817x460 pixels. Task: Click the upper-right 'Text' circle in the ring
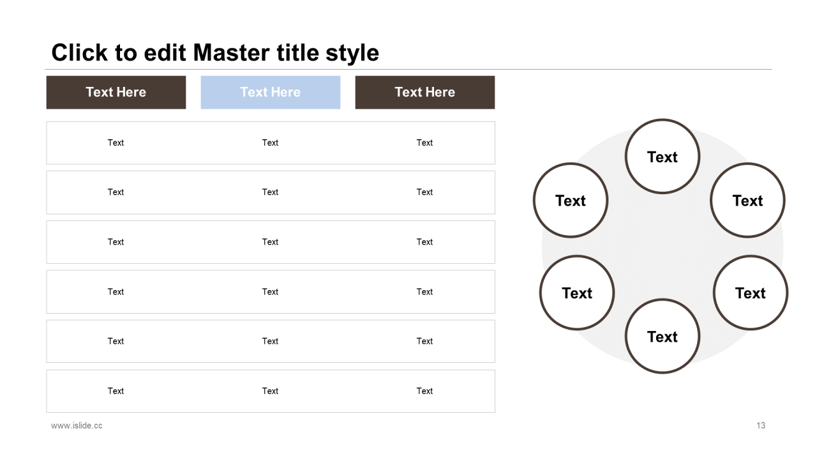[x=748, y=201]
